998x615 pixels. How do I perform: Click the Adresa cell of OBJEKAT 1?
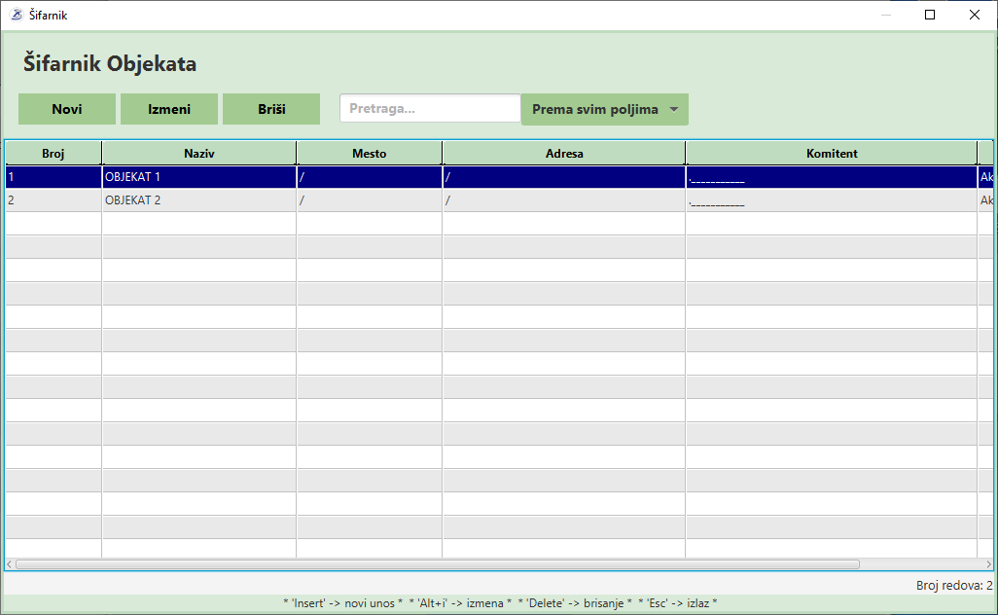pyautogui.click(x=564, y=177)
